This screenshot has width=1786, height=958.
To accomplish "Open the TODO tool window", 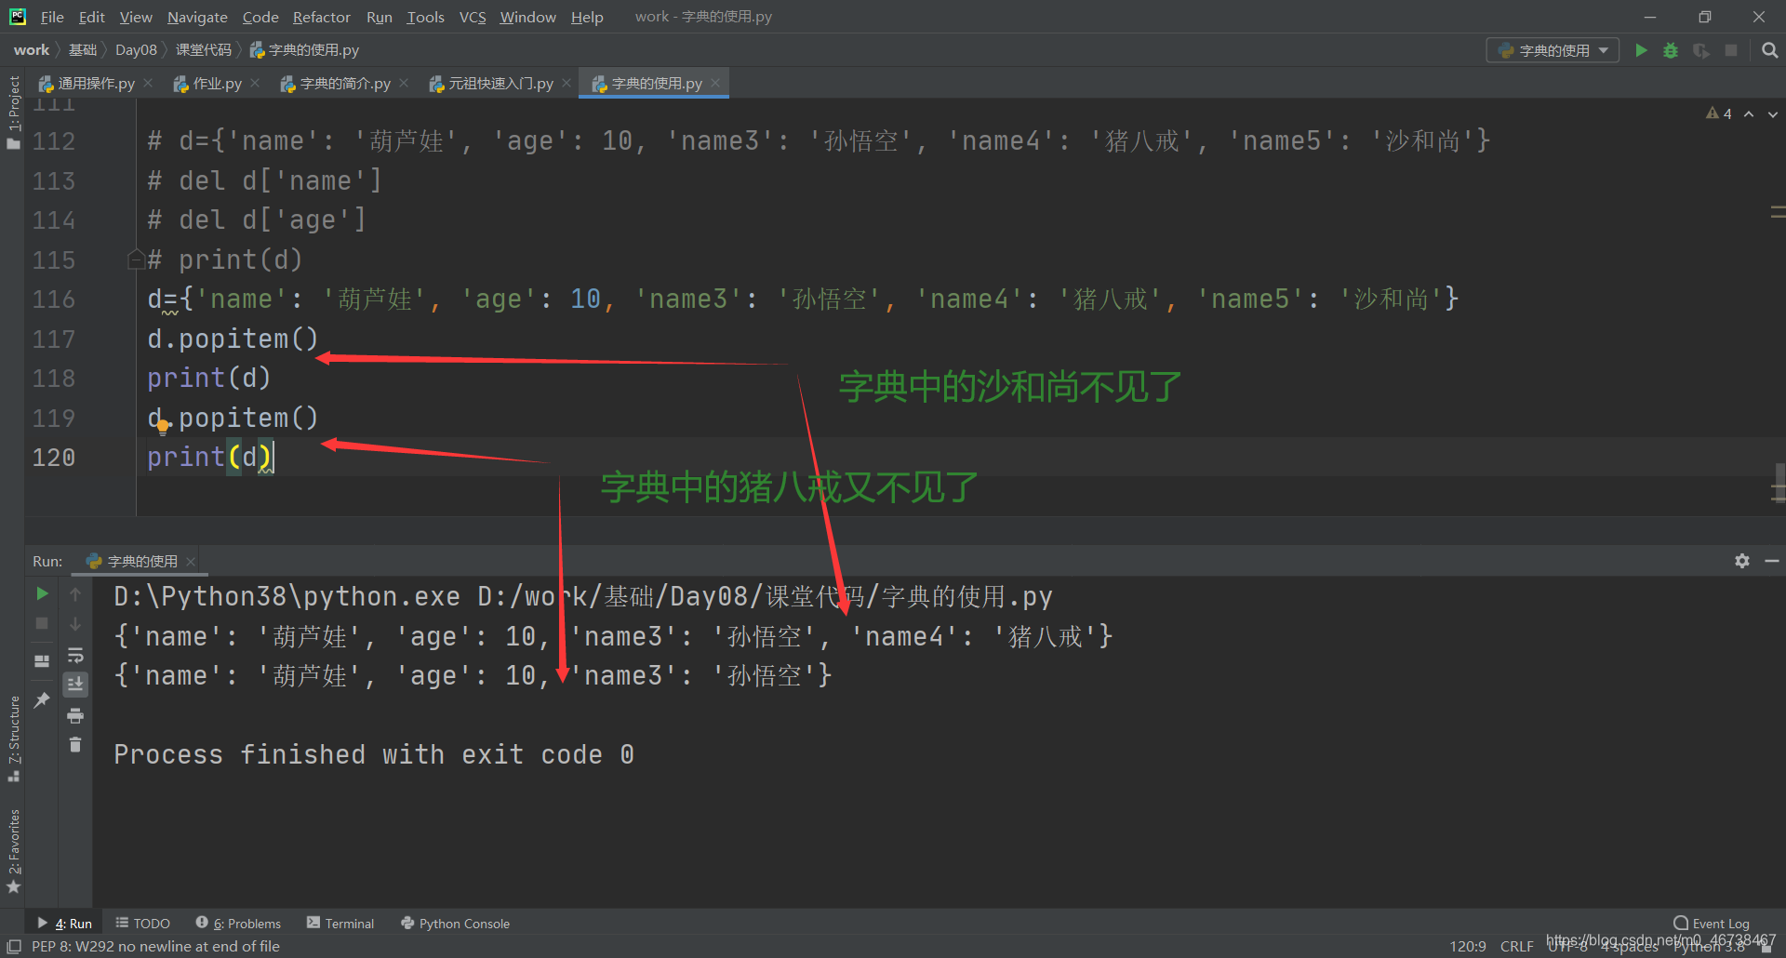I will 142,924.
